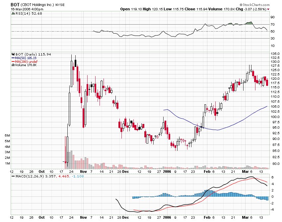Click the NYSE exchange label
Screen dimensions: 282x222
pyautogui.click(x=60, y=5)
